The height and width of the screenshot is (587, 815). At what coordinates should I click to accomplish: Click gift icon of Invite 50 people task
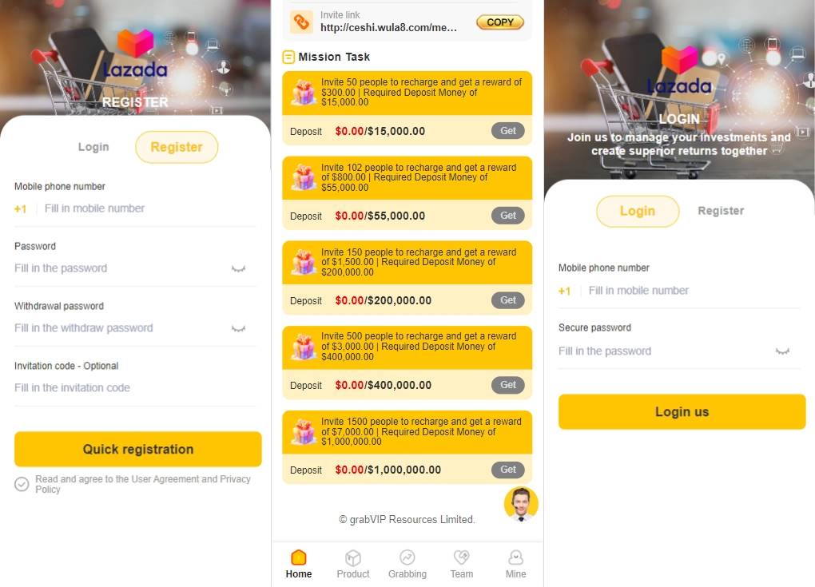[303, 93]
